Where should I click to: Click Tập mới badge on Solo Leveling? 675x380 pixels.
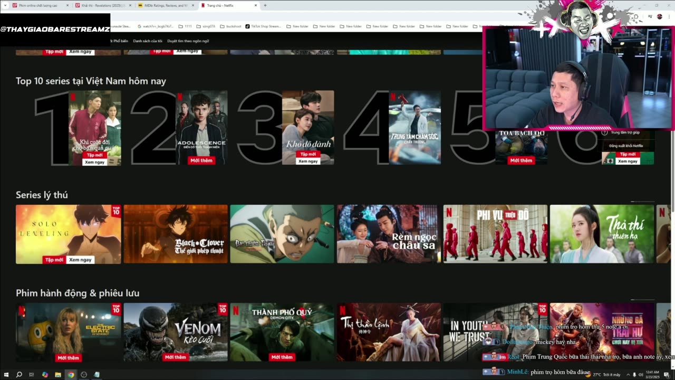(x=54, y=260)
